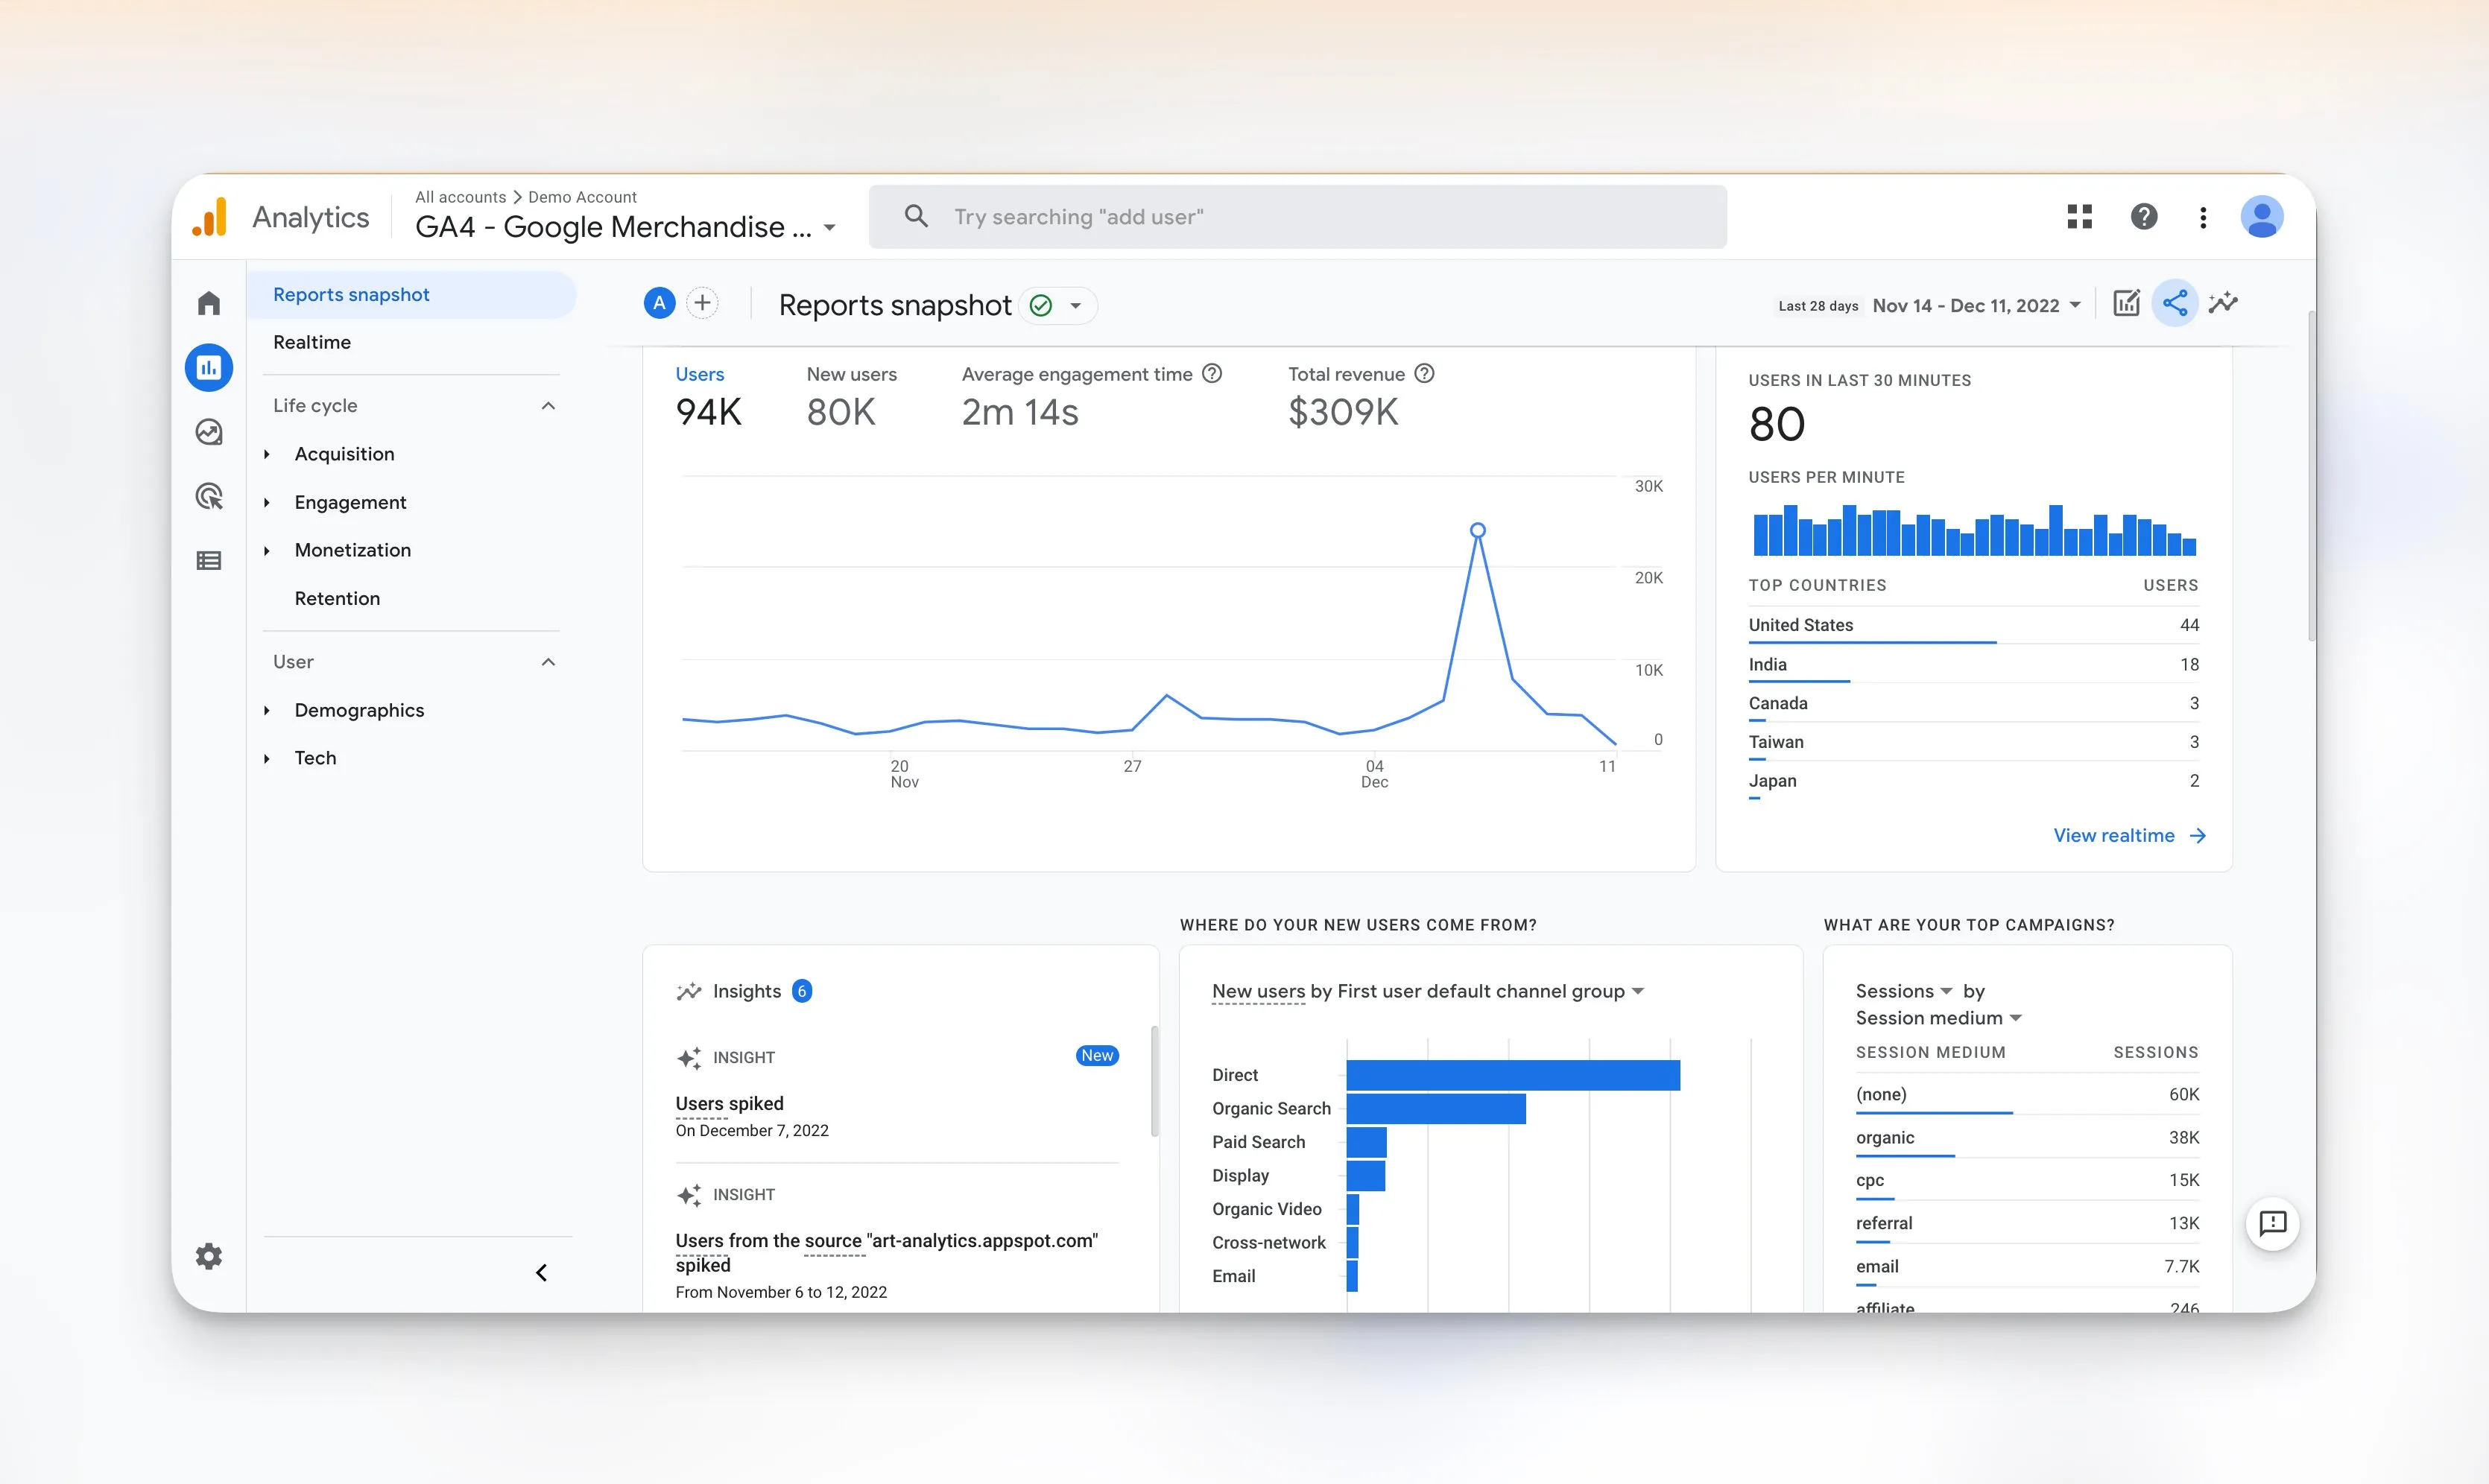Open the Home icon in left rail
This screenshot has width=2489, height=1484.
(208, 303)
